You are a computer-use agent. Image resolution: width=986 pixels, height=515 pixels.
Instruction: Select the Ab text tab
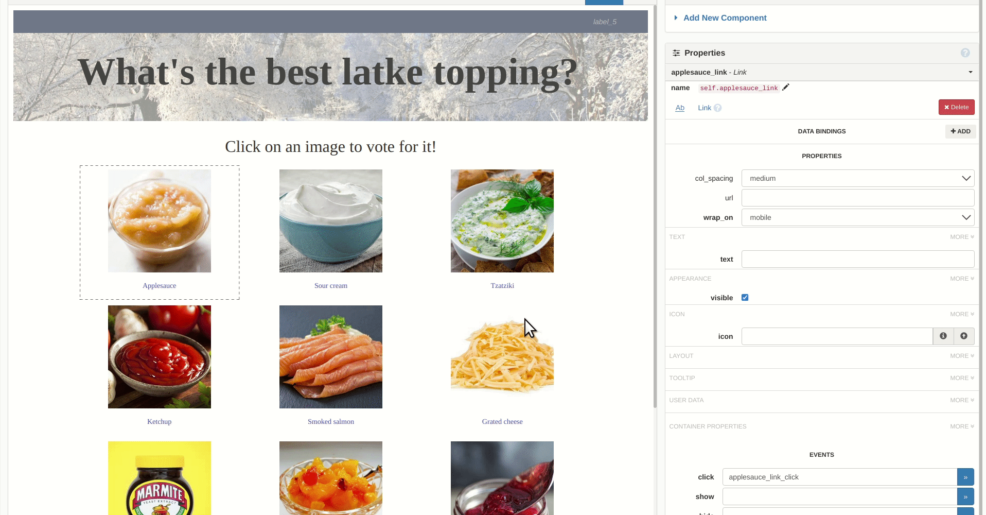click(x=680, y=108)
